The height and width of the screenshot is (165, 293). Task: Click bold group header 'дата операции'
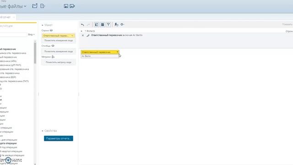point(8,143)
